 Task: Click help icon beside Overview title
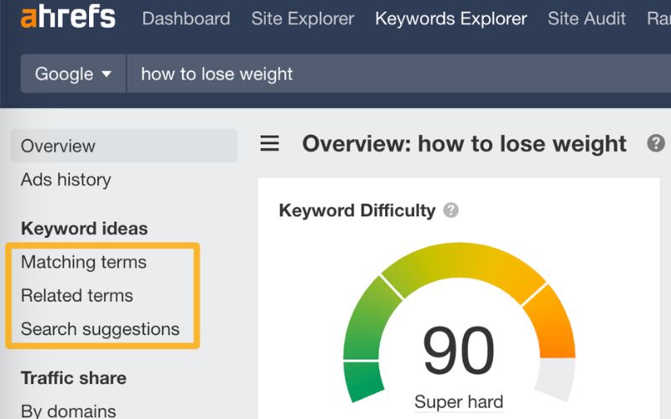point(656,143)
